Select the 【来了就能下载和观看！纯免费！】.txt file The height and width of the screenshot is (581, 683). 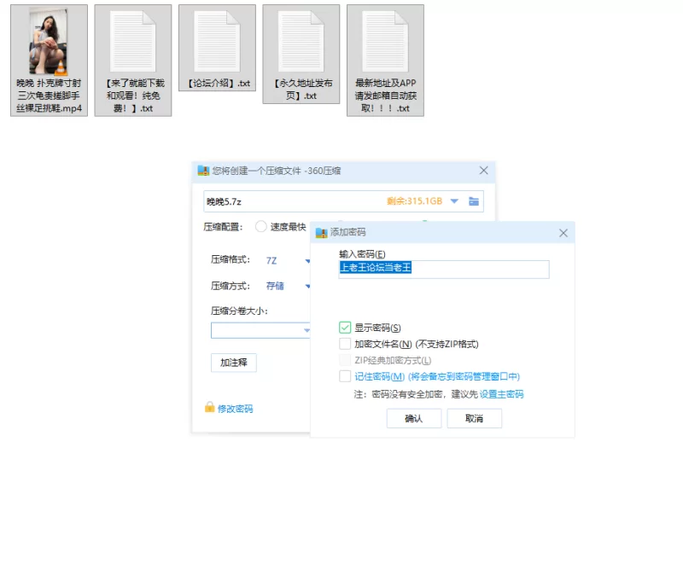coord(133,61)
